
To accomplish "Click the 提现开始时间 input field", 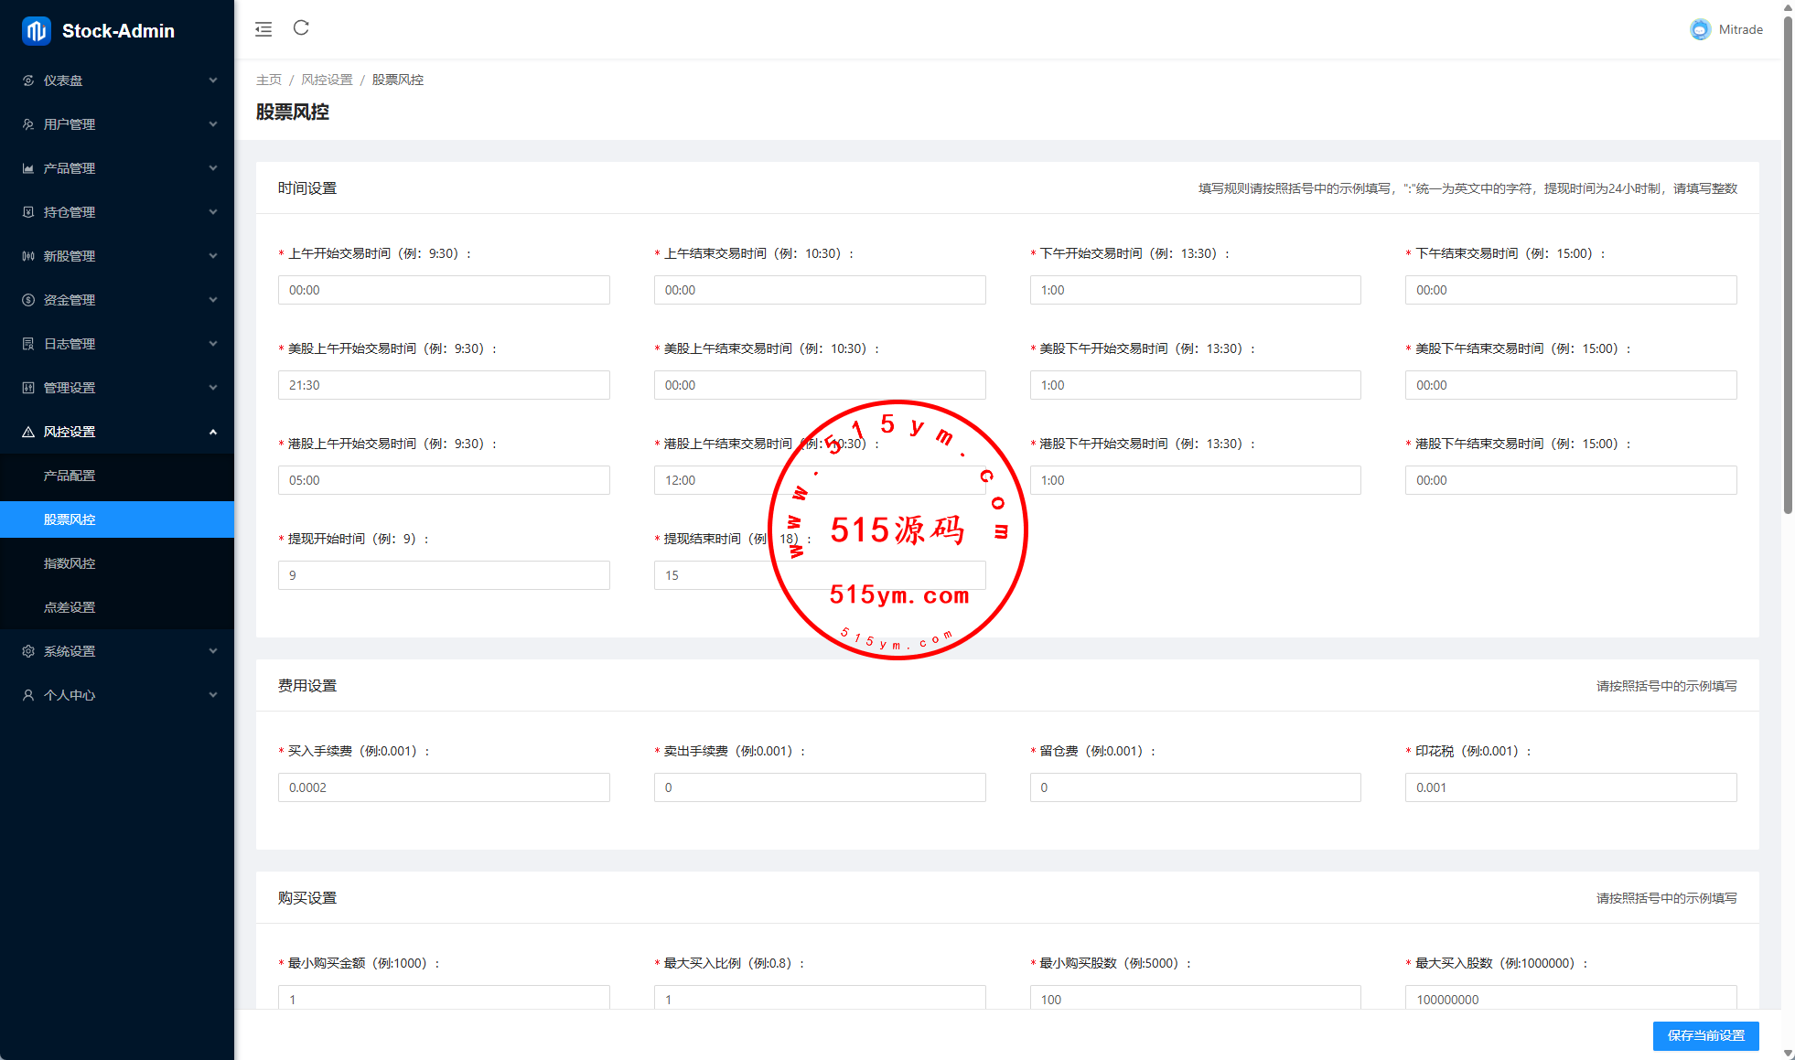I will tap(444, 575).
